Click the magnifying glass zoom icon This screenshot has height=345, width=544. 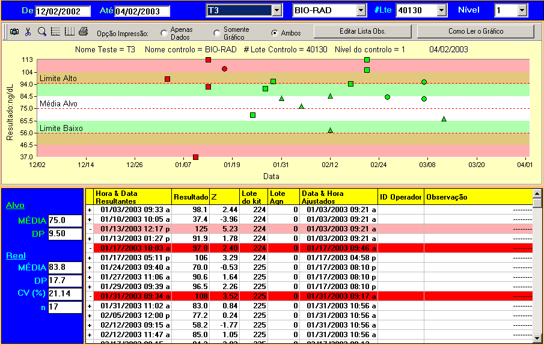click(x=41, y=32)
